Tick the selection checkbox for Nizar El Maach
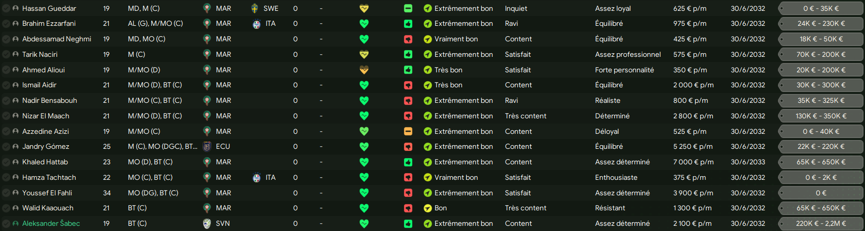865x231 pixels. click(6, 116)
